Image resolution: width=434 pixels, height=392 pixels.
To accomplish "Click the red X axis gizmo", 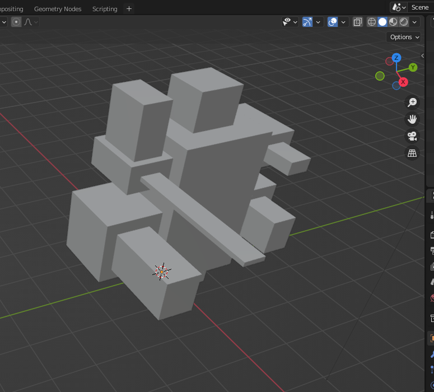I will [403, 82].
